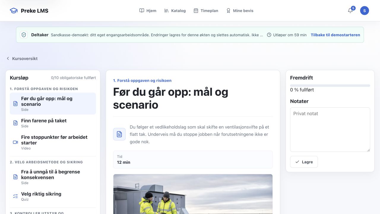Viewport: 380px width, 214px height.
Task: Click the Kursløp panel heading
Action: point(19,78)
